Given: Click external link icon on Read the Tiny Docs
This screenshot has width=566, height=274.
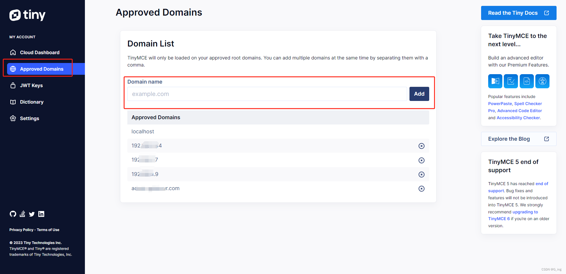Looking at the screenshot, I should (x=547, y=13).
